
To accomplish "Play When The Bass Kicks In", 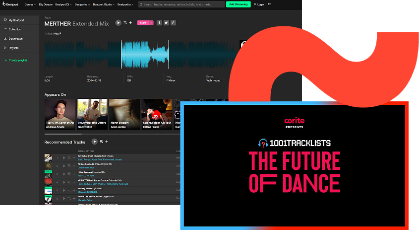I will point(64,198).
